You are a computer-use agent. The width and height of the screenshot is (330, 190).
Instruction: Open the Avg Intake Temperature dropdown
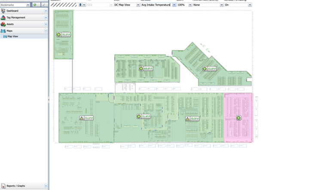(x=174, y=5)
